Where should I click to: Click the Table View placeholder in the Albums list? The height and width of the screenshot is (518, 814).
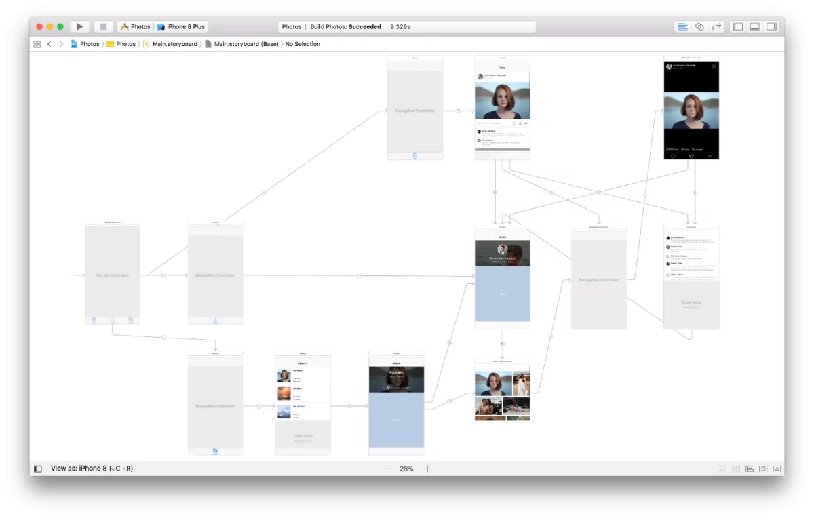(x=303, y=436)
